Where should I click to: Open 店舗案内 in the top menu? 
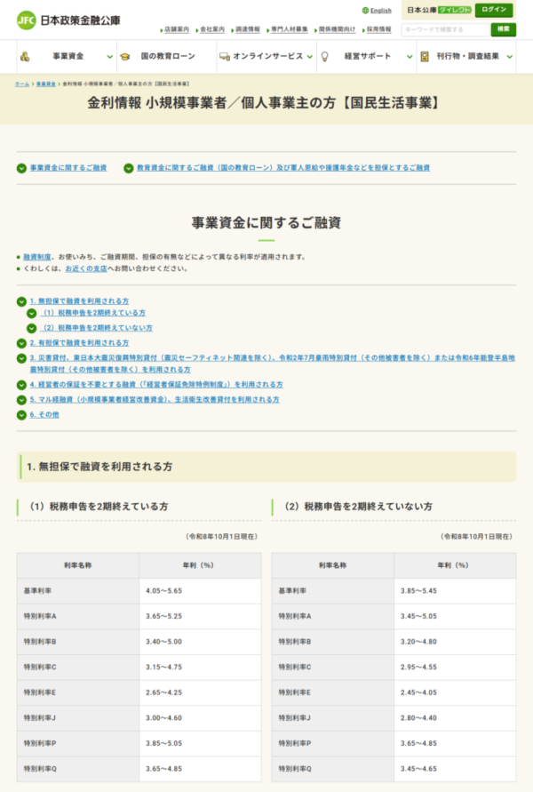click(177, 30)
